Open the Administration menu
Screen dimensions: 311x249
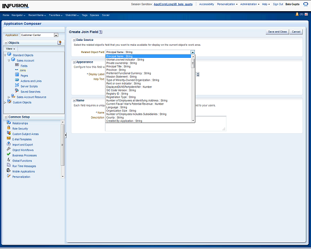coord(250,4)
